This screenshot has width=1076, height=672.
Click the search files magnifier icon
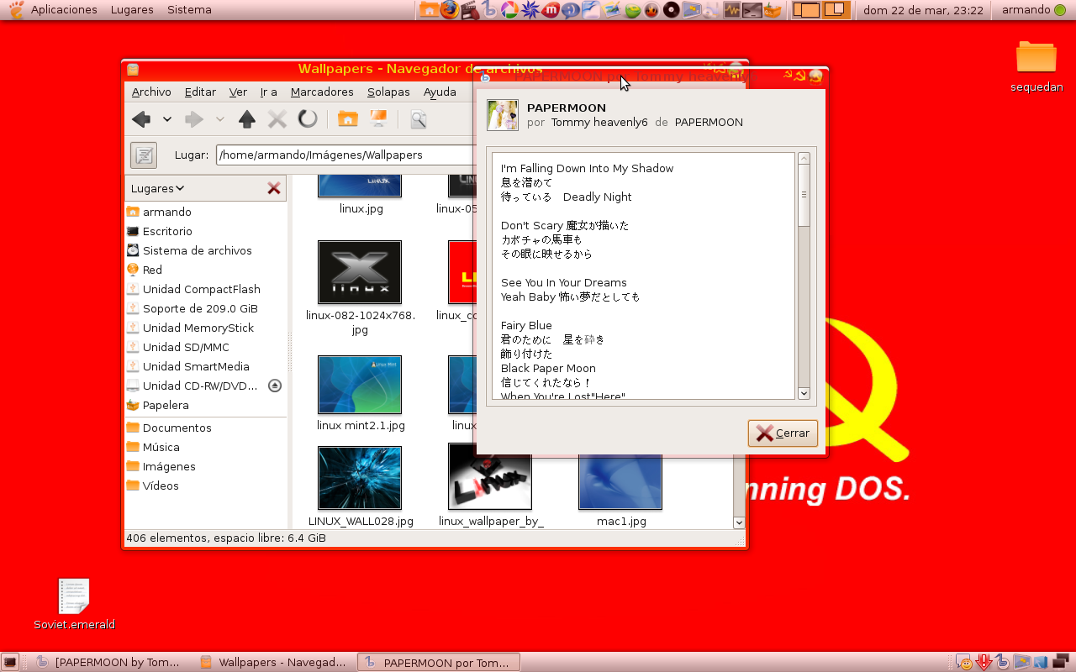(x=418, y=119)
